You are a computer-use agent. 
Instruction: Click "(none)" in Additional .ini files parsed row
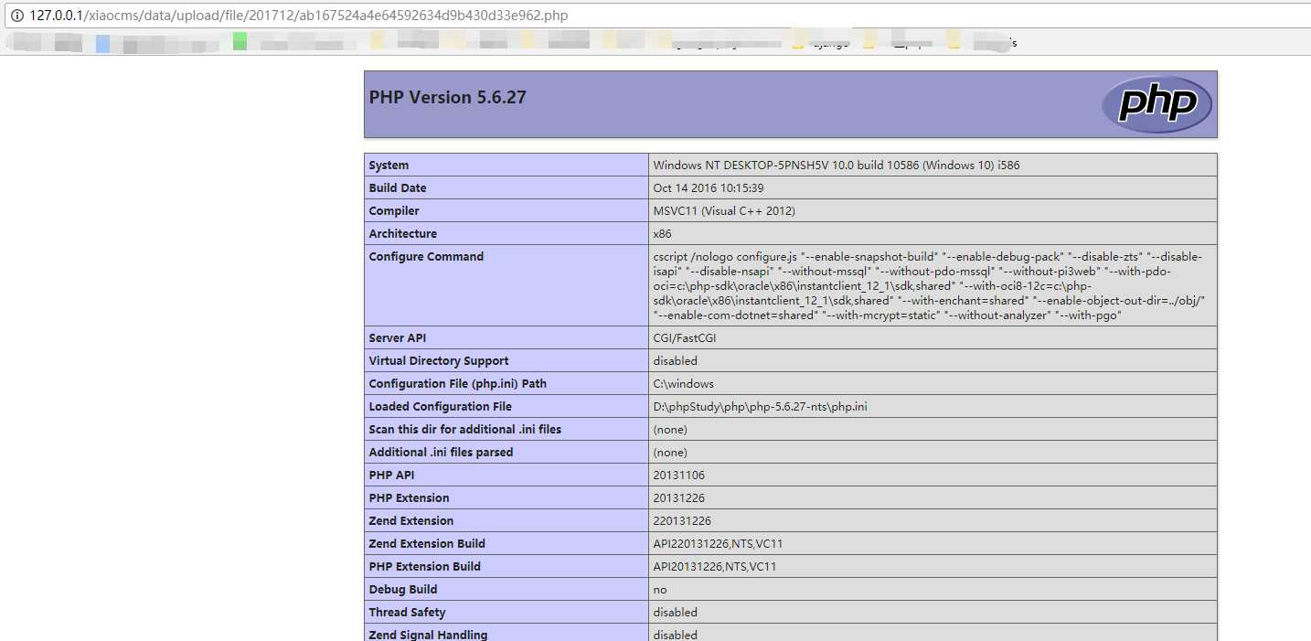[669, 453]
